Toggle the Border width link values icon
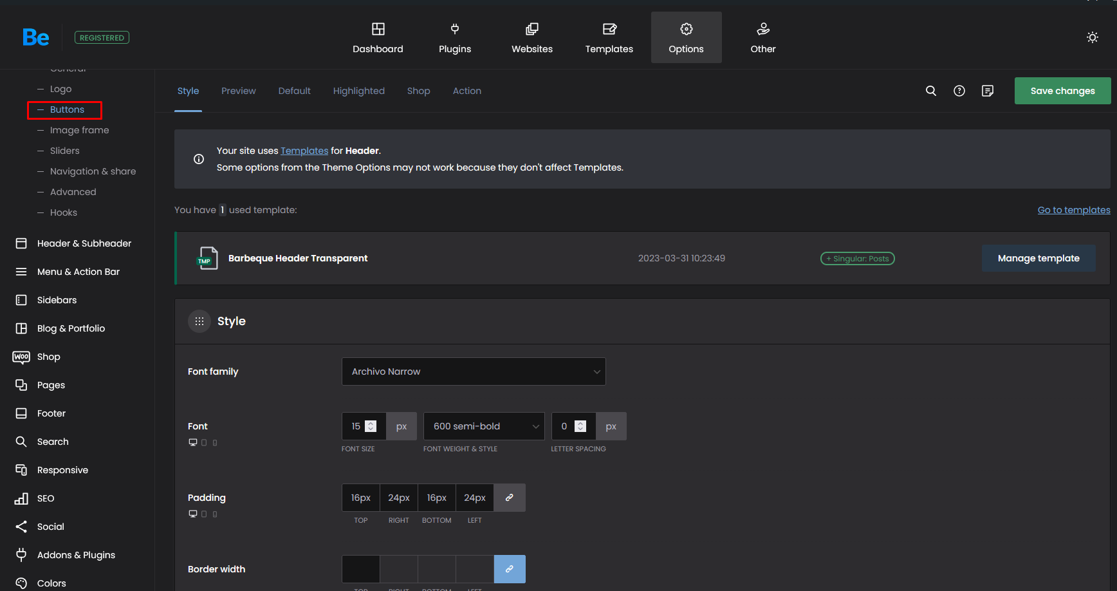 tap(510, 569)
